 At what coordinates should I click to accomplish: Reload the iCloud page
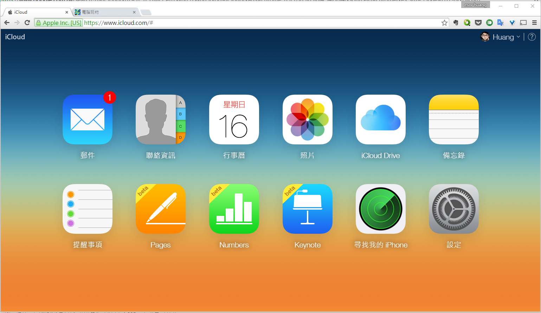point(27,23)
